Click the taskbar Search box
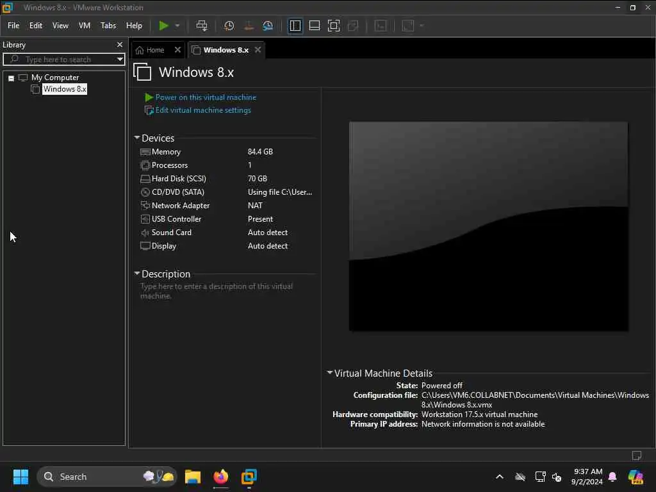Viewport: 656px width, 492px height. click(107, 477)
